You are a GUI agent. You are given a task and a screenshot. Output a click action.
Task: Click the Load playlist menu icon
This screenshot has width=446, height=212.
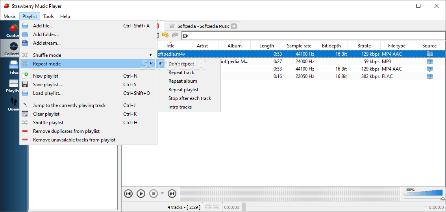click(x=25, y=93)
